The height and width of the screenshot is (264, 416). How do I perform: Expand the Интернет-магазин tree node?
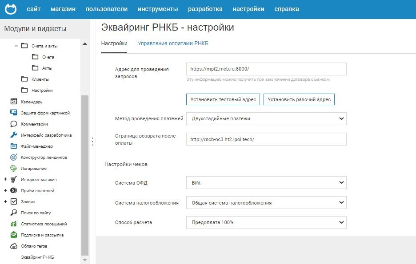click(5, 179)
